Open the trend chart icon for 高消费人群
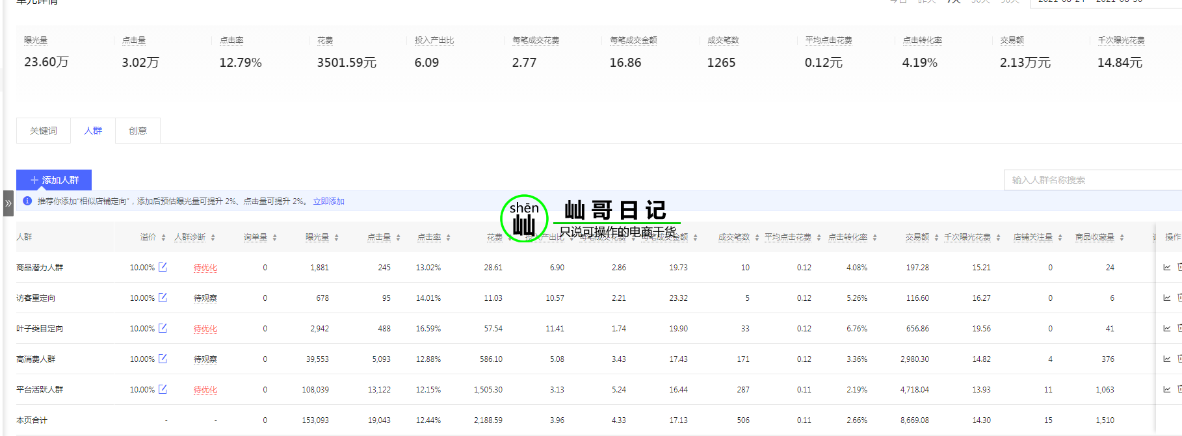 click(x=1166, y=359)
